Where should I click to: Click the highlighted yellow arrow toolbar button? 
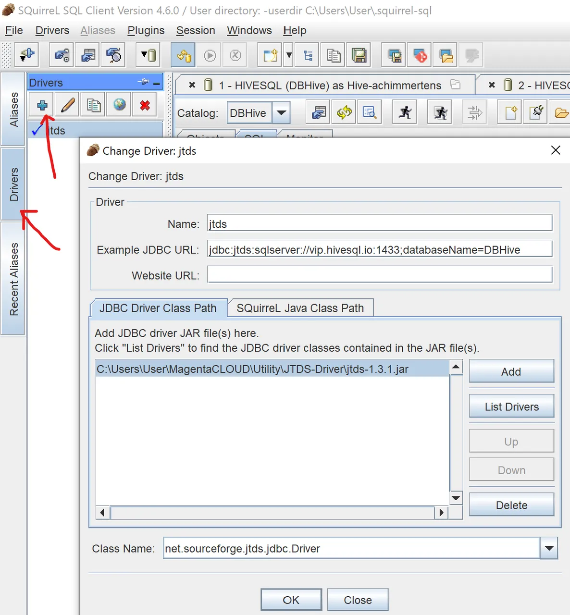pos(183,55)
